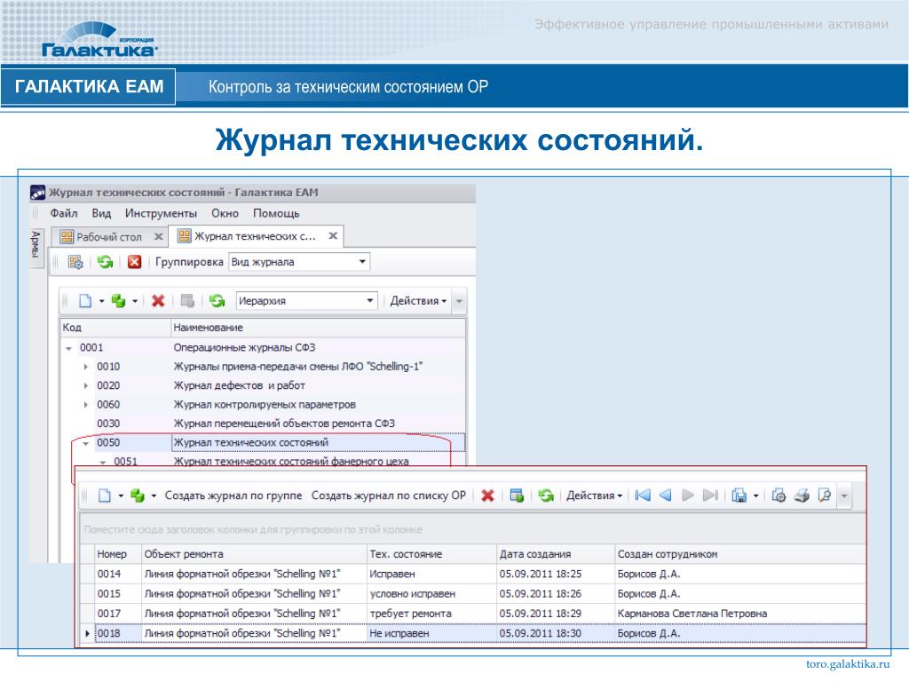Select Журнал контролируемых параметров row
The height and width of the screenshot is (682, 909).
click(263, 405)
